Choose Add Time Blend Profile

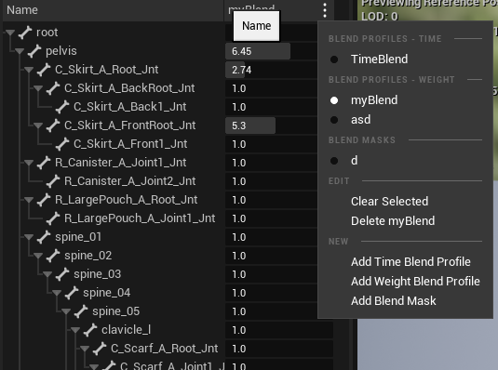pyautogui.click(x=411, y=262)
